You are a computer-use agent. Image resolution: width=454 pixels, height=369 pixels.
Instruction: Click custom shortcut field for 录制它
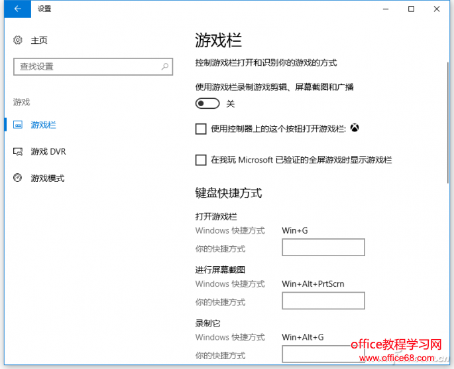(x=323, y=354)
